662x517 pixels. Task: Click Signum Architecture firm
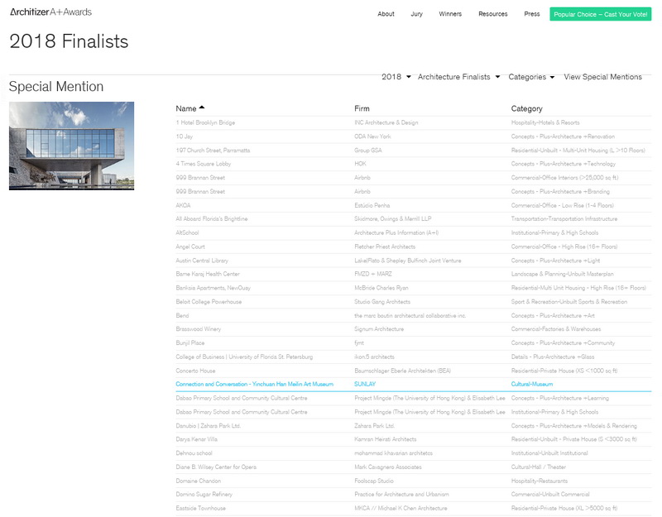tap(379, 328)
